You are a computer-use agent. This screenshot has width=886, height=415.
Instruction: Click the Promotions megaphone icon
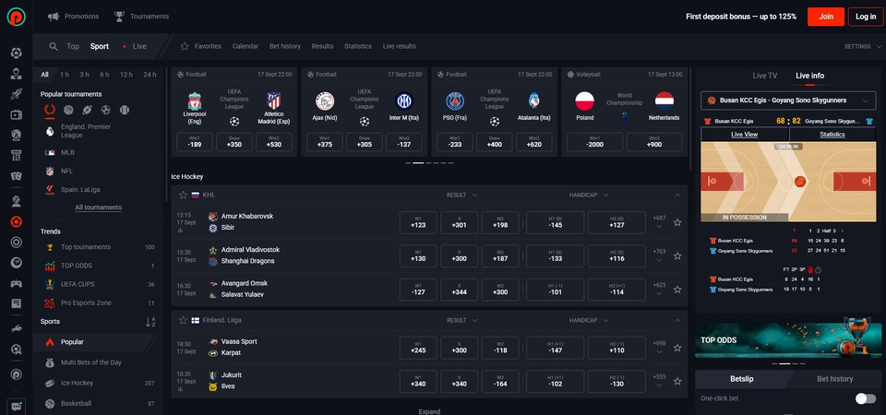click(x=54, y=17)
